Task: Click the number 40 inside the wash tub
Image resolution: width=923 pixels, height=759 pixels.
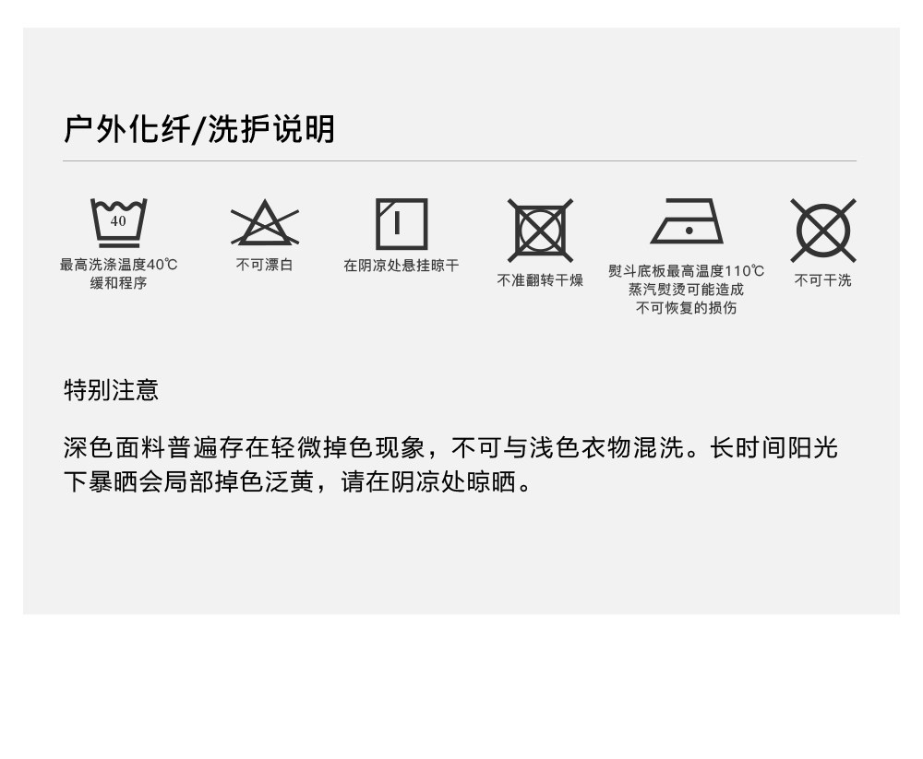Action: 118,220
